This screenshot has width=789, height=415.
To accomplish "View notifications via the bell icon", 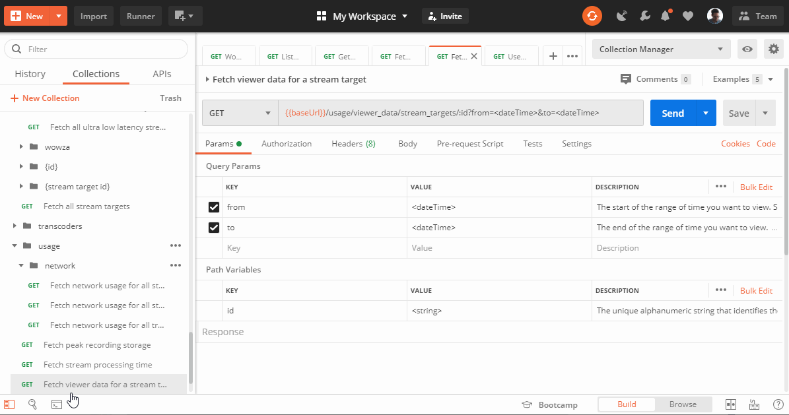I will click(666, 15).
